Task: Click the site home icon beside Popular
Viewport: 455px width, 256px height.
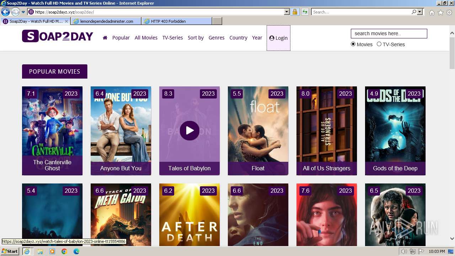Action: pyautogui.click(x=105, y=38)
